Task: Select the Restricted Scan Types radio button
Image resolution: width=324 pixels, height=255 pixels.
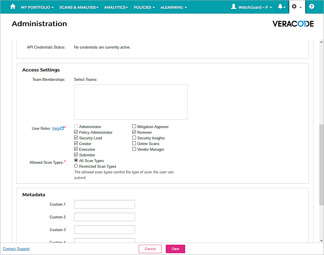Action: tap(76, 166)
